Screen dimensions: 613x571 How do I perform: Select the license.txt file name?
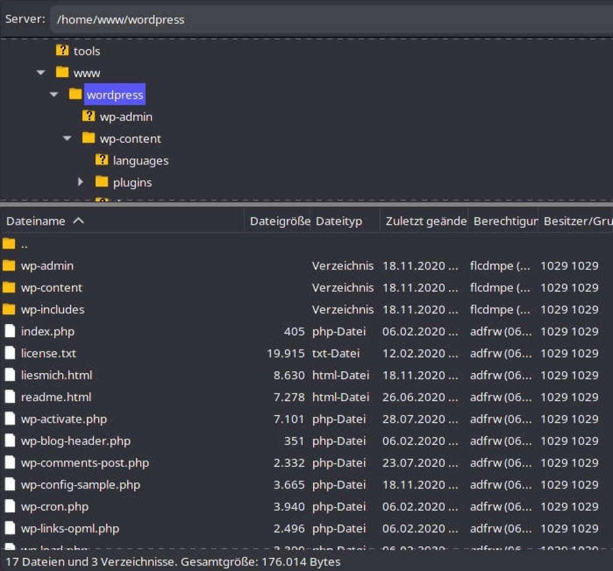tap(48, 353)
